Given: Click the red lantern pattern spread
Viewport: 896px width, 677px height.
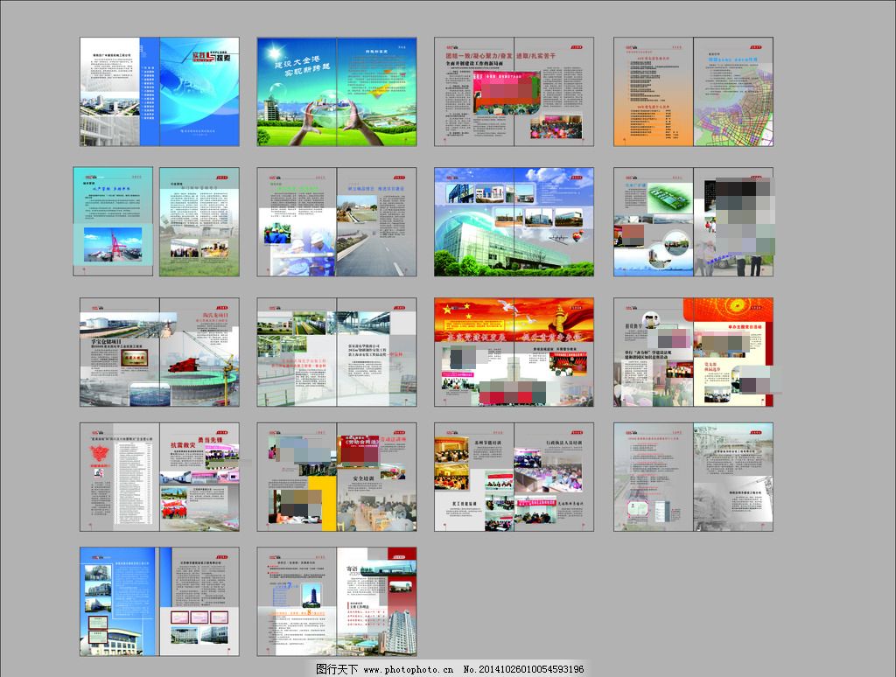Looking at the screenshot, I should (693, 352).
